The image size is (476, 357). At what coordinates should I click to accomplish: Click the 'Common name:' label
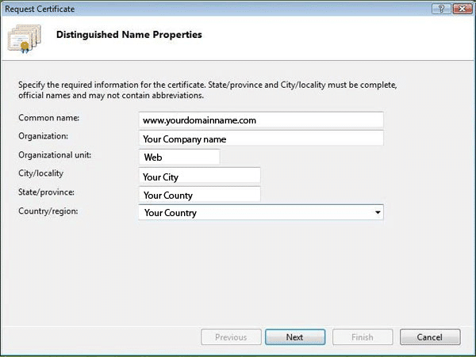[x=44, y=118]
